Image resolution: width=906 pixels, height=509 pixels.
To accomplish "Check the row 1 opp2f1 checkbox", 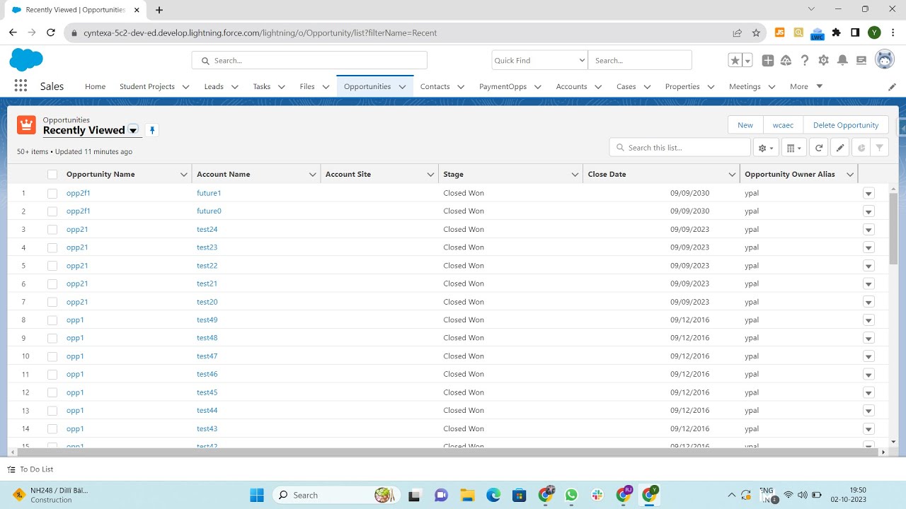I will 52,193.
